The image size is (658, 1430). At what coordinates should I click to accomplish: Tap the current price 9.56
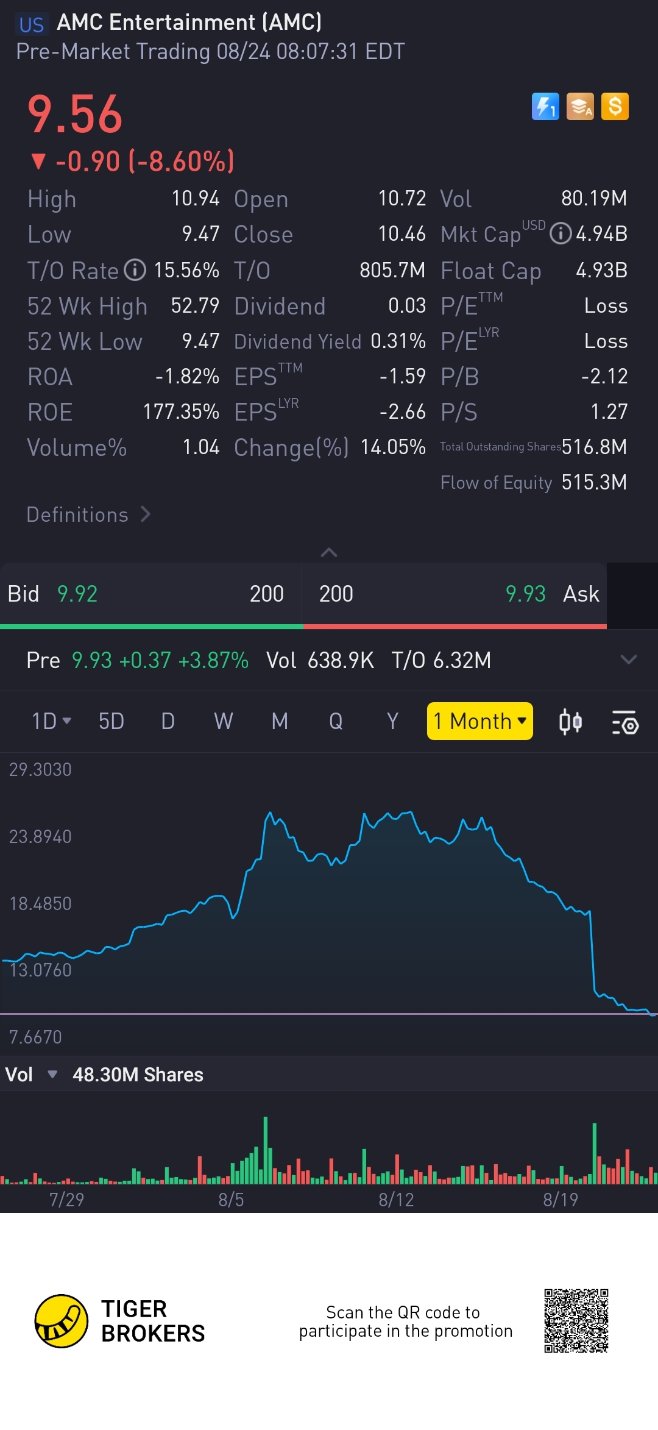(x=75, y=114)
